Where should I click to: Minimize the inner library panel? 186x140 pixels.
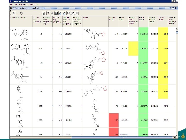tap(171, 8)
